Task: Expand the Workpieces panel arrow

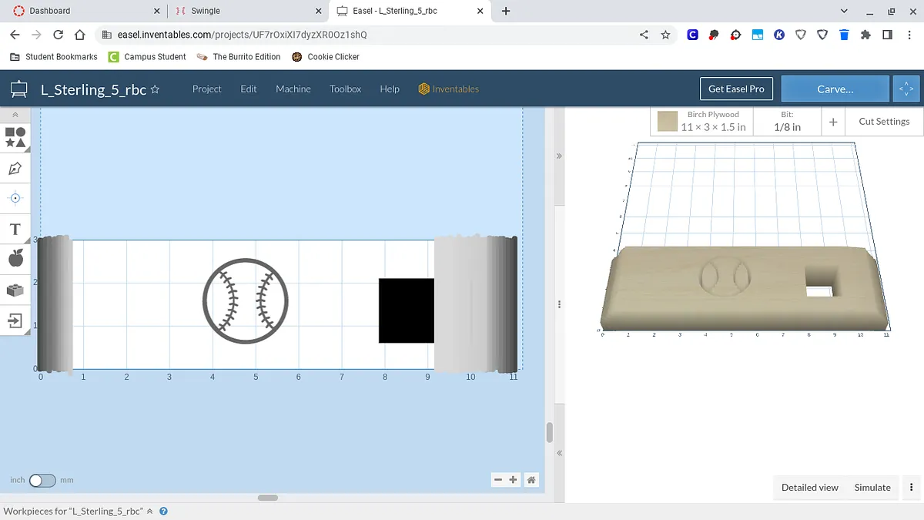Action: [150, 512]
